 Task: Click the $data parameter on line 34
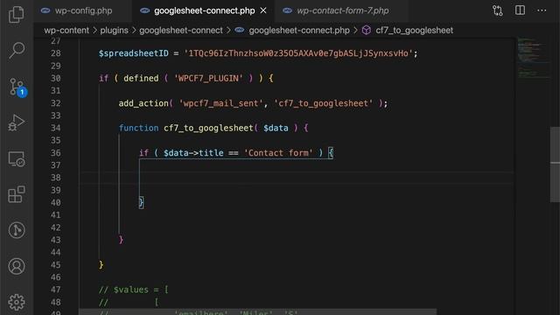point(276,128)
